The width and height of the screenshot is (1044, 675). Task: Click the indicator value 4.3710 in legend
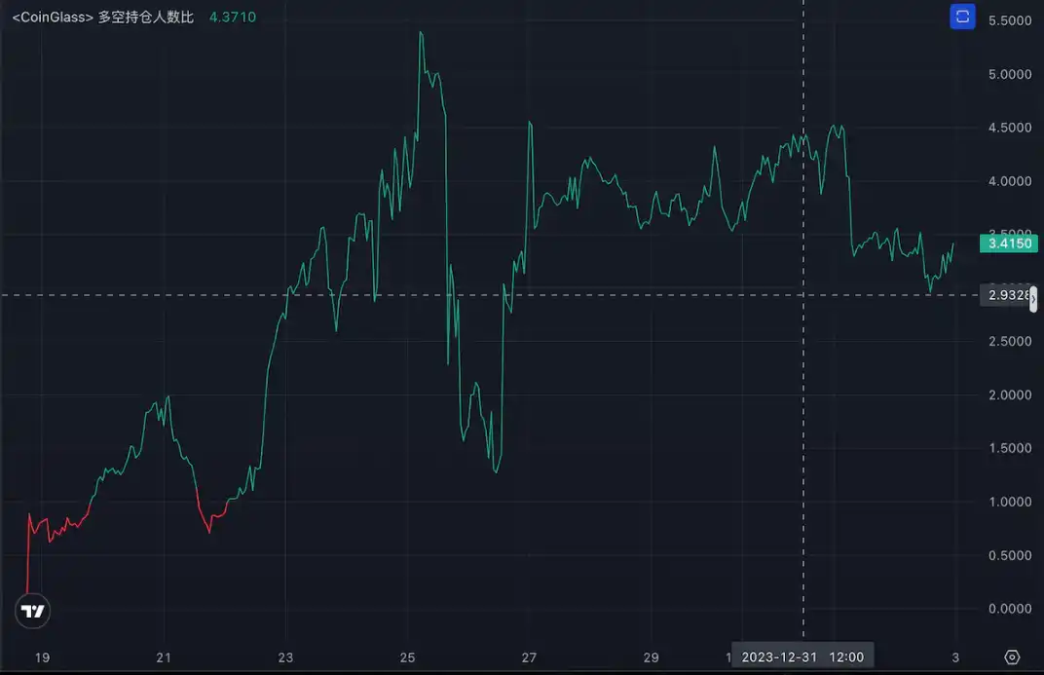click(233, 17)
